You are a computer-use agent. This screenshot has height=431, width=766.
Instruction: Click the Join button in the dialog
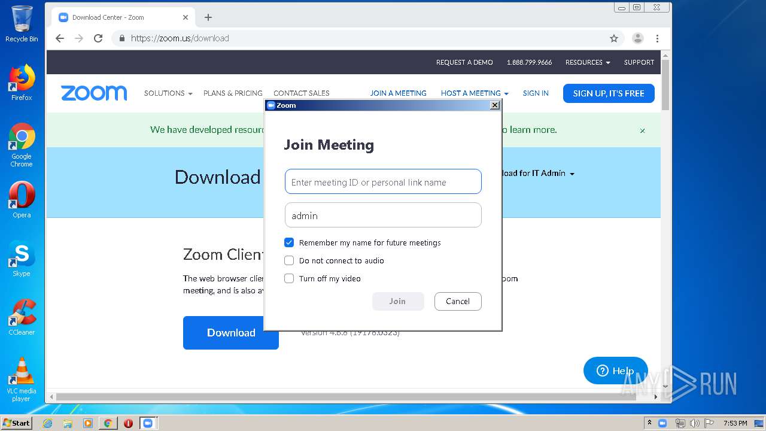(398, 301)
